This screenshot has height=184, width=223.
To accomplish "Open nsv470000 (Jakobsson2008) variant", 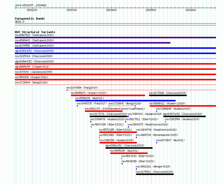I will coord(34,72).
